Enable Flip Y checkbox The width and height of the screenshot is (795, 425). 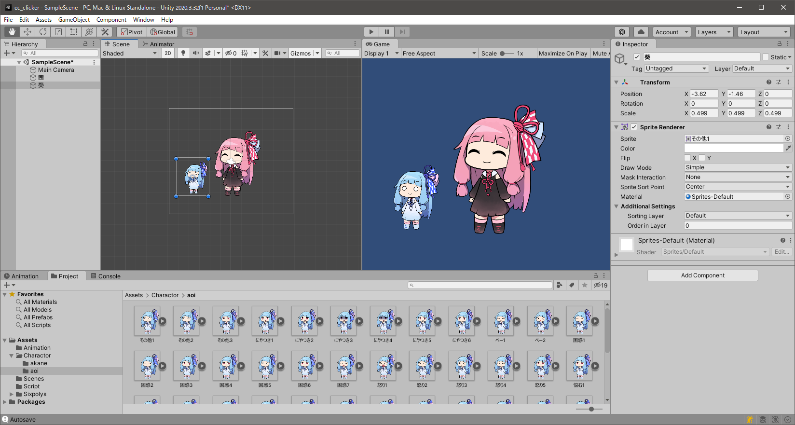702,158
